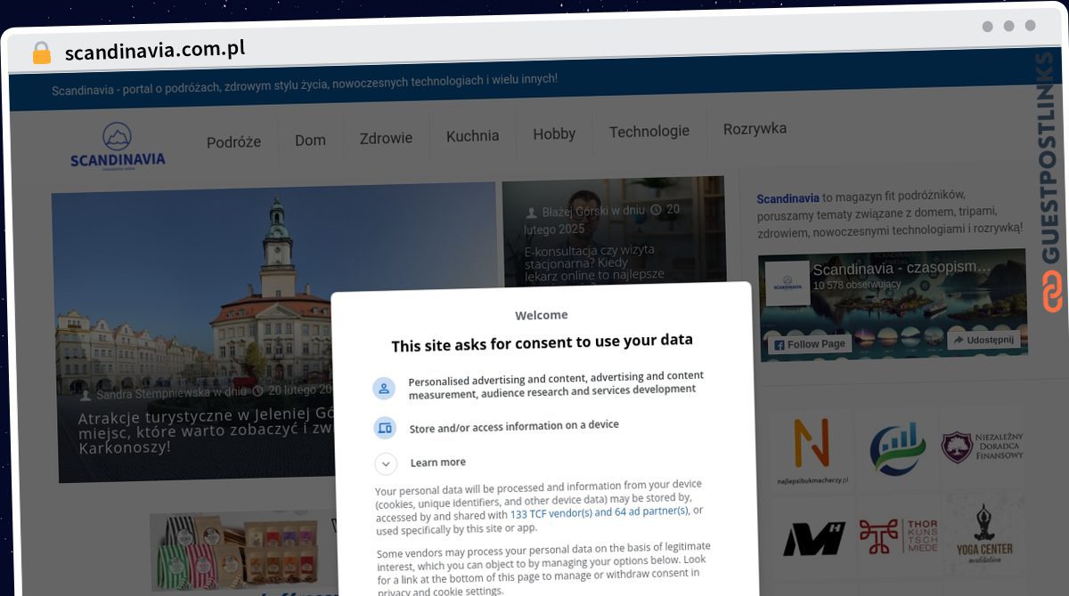Open the Hobby menu

(x=554, y=133)
